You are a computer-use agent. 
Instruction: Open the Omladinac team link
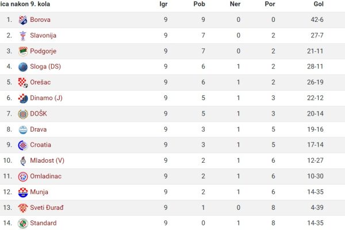(46, 176)
